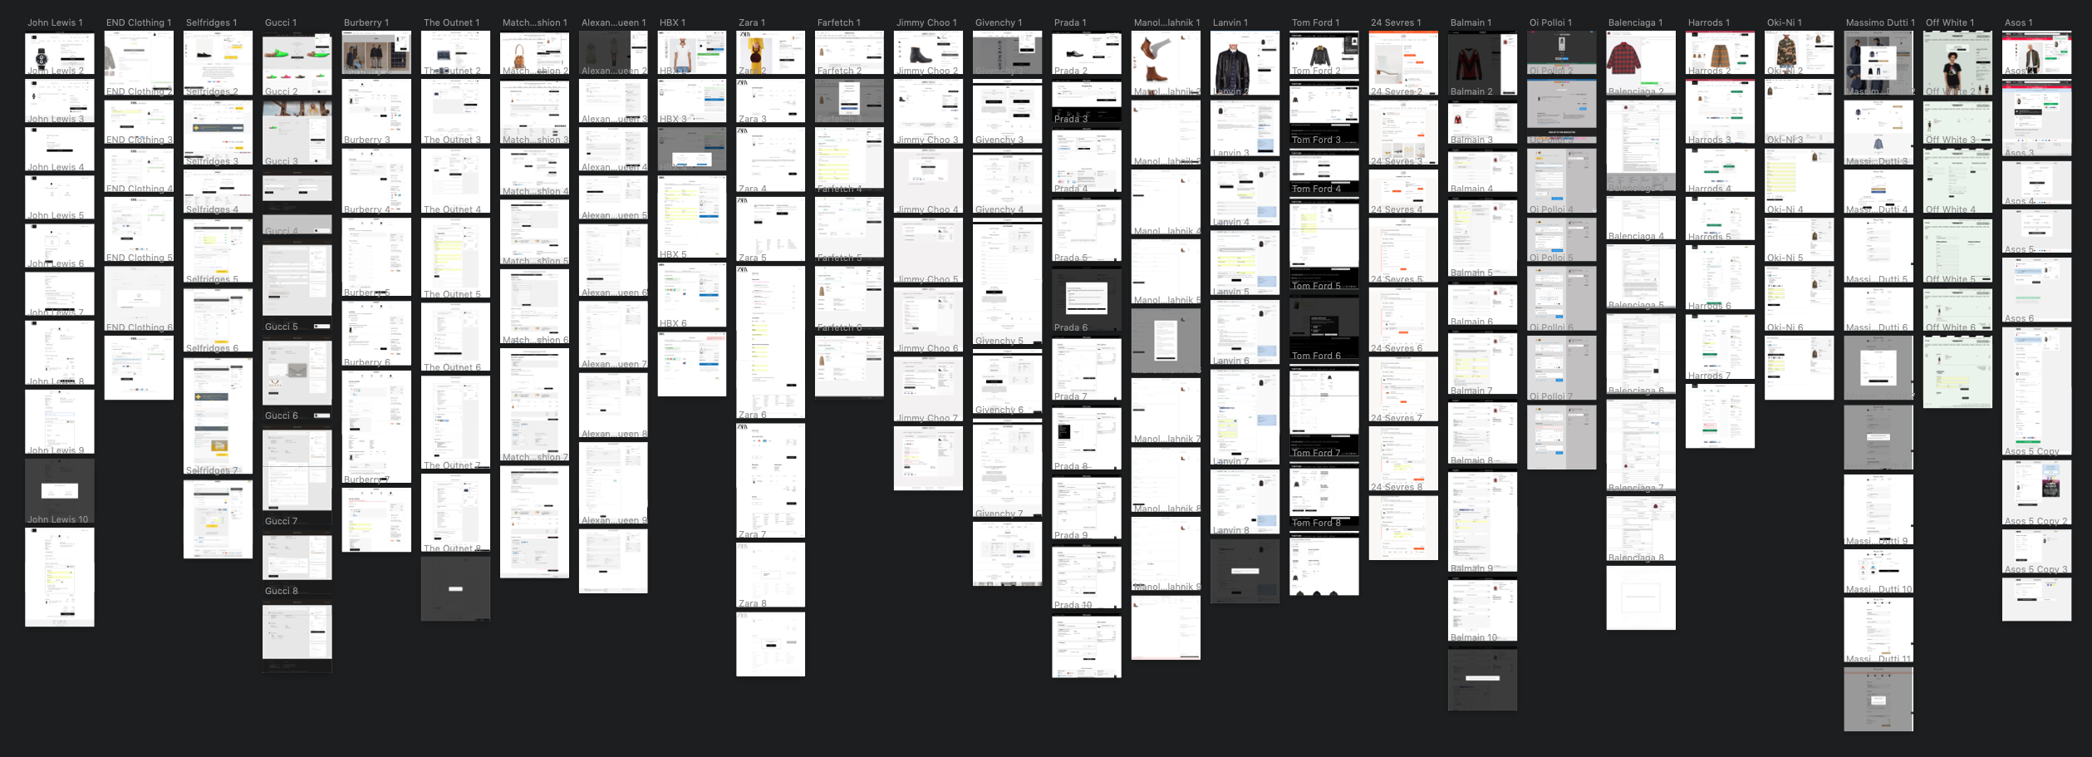Click the '24 Sevres 8' artboard label
Screen dimensions: 2092x757
pos(1397,487)
